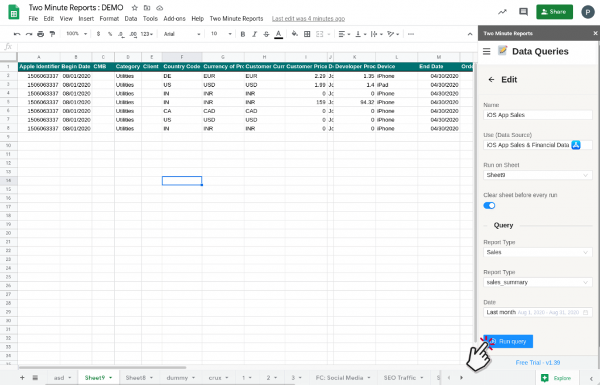The width and height of the screenshot is (600, 385).
Task: Open the Use (Data Source) field
Action: click(x=538, y=145)
